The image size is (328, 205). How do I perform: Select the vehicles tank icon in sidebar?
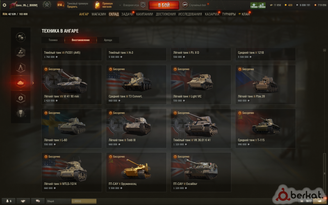point(20,83)
